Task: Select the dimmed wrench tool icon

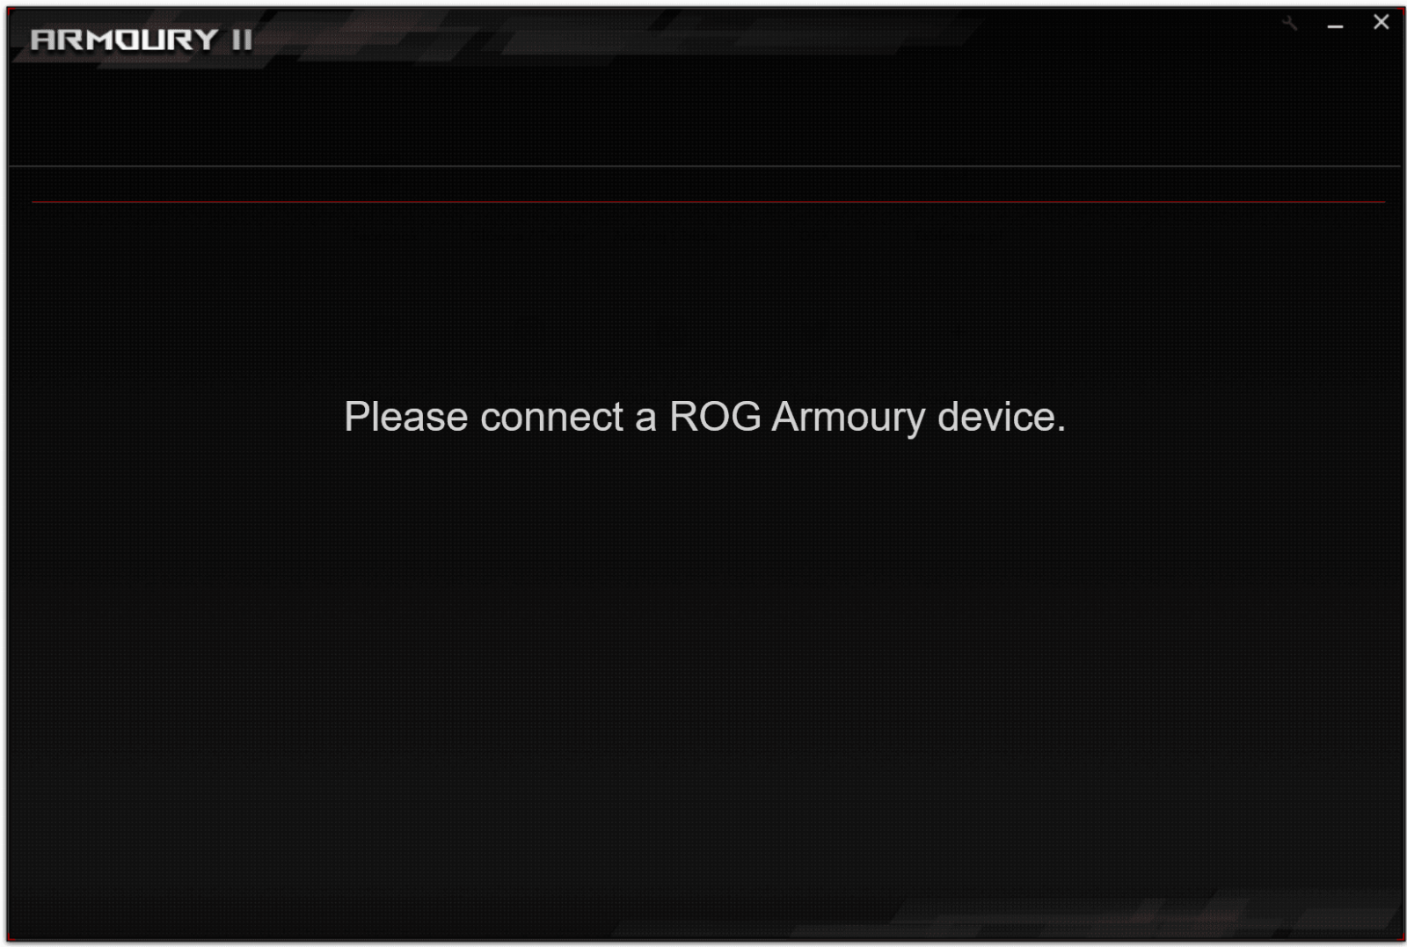Action: (1289, 24)
